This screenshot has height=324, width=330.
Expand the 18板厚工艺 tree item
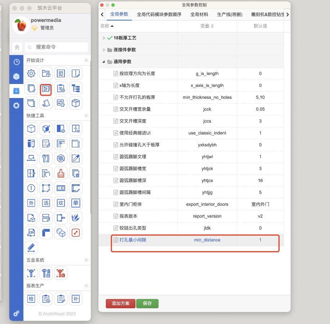(104, 37)
